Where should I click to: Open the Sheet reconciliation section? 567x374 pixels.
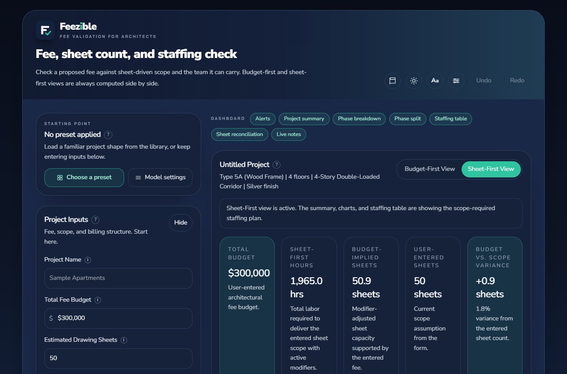tap(240, 134)
